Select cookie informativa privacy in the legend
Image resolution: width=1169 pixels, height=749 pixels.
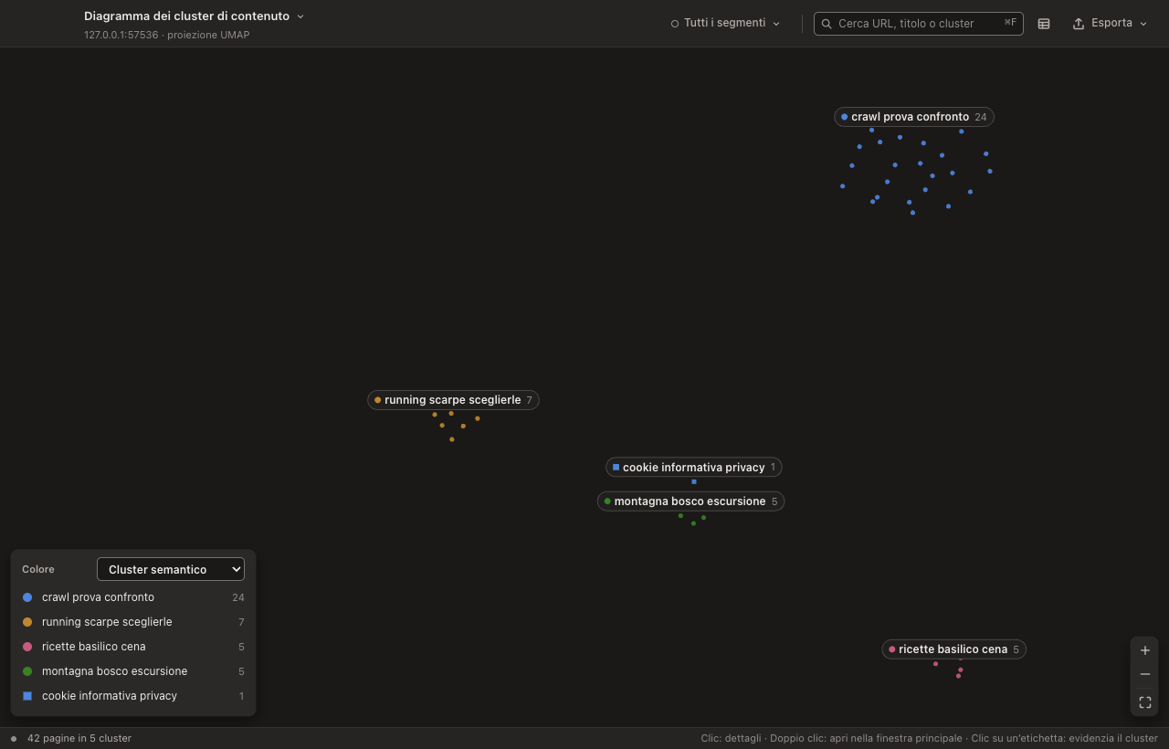click(133, 696)
